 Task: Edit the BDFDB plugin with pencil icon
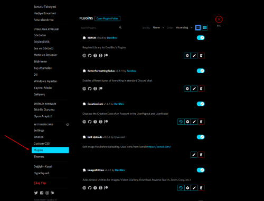pyautogui.click(x=194, y=56)
